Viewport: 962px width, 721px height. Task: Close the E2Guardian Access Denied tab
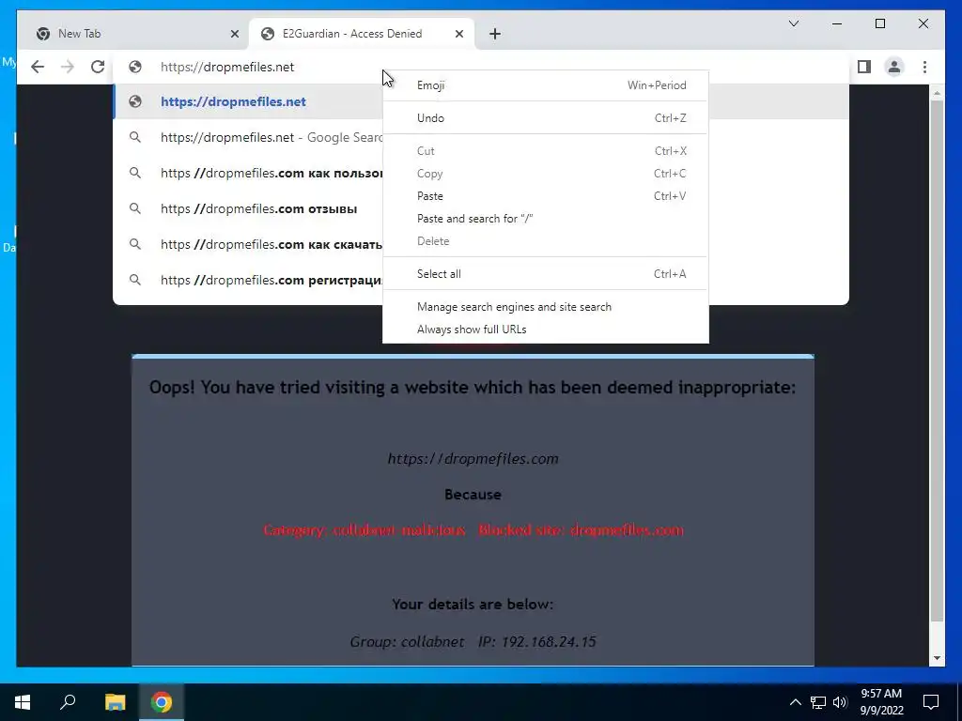[x=458, y=34]
